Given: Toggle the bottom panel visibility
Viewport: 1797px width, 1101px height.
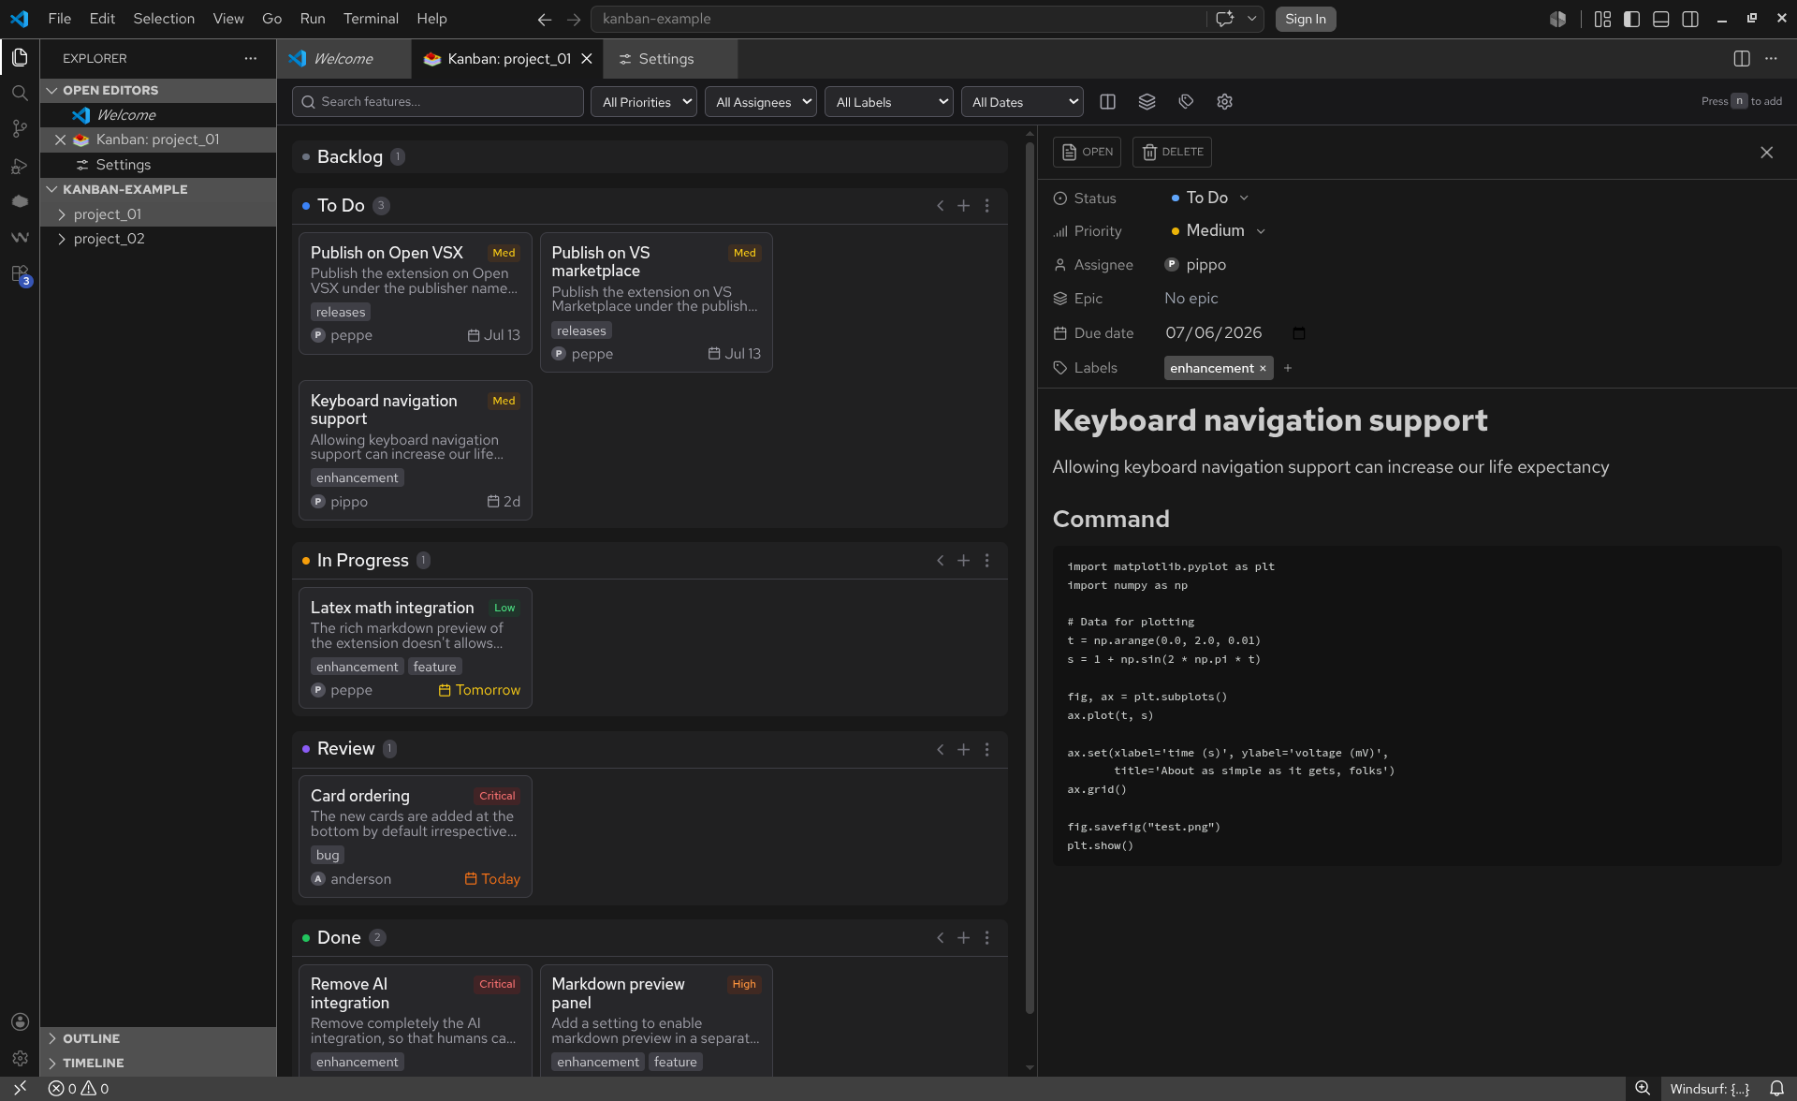Looking at the screenshot, I should tap(1660, 19).
